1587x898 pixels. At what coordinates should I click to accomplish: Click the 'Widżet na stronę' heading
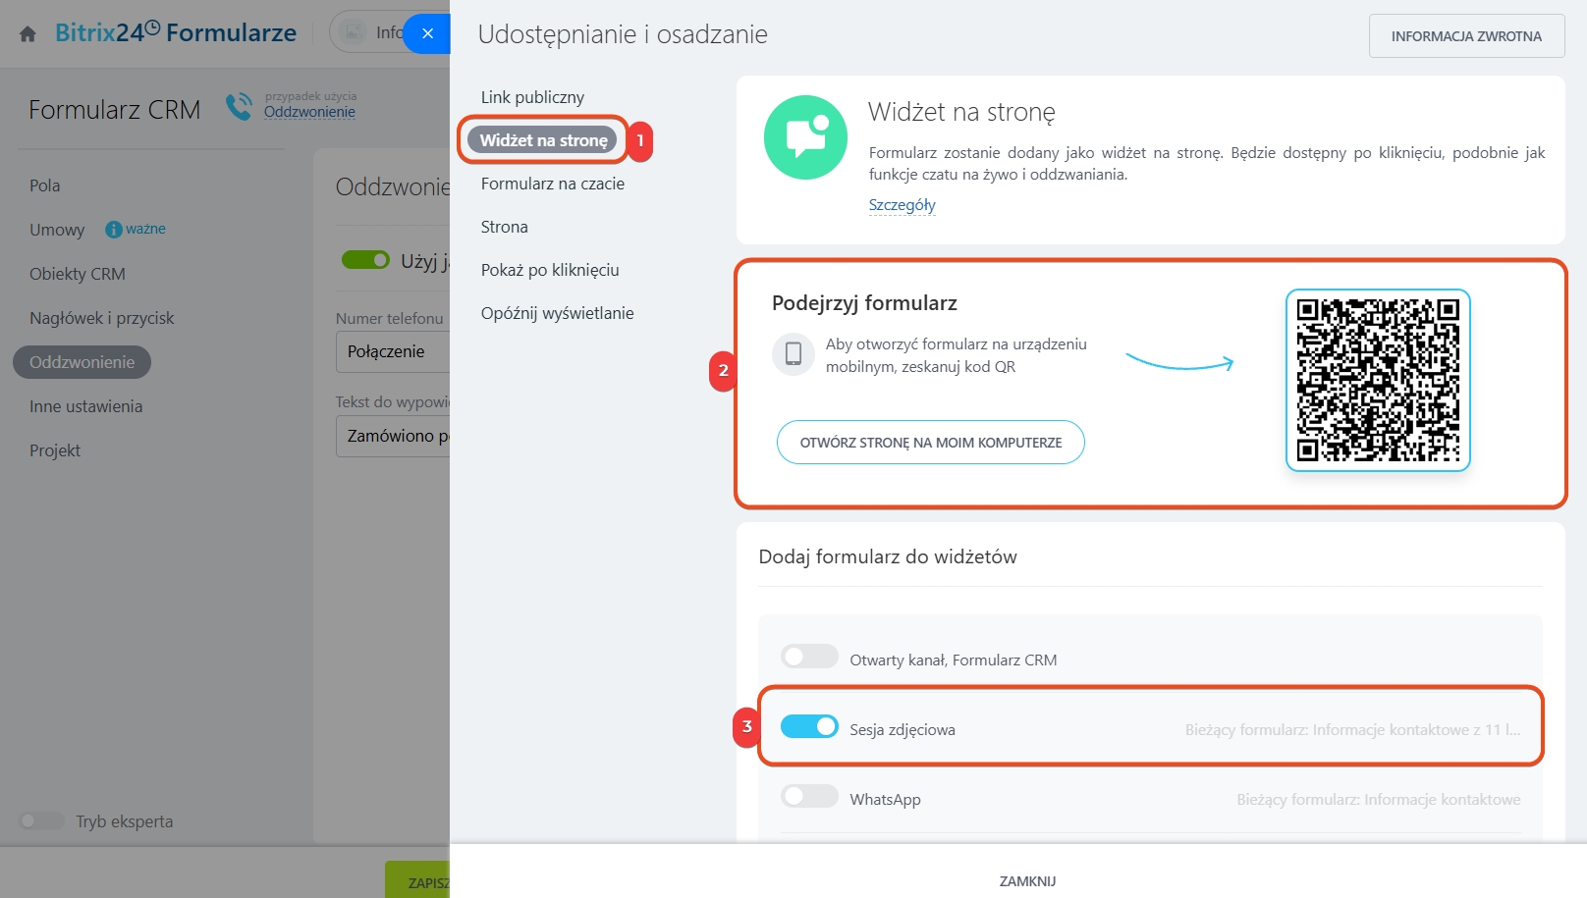(x=961, y=112)
